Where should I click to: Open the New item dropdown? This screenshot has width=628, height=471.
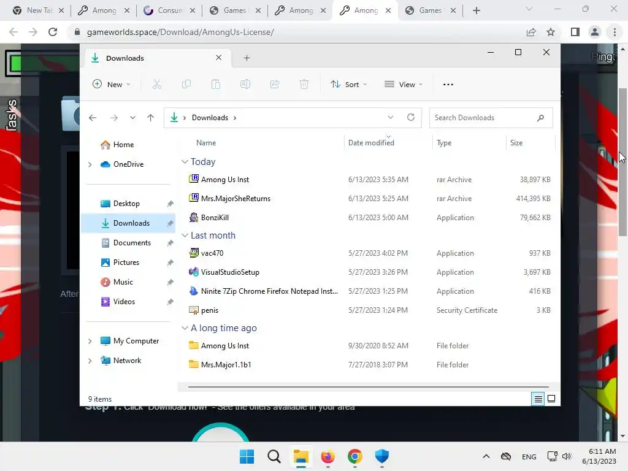pyautogui.click(x=111, y=85)
